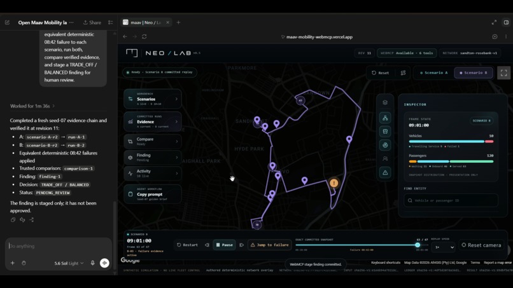
Task: Expand the Activity card
Action: click(153, 174)
